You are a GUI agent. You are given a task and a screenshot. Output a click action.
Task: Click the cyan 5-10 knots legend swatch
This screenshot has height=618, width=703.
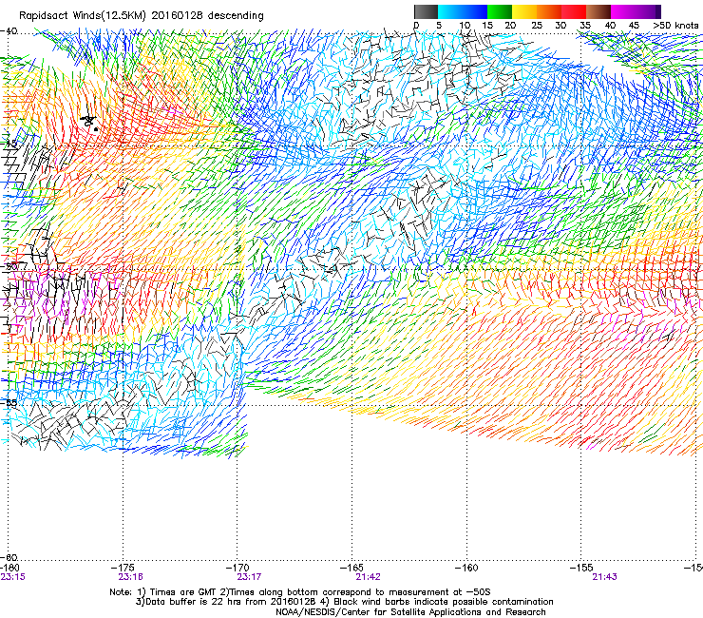tap(450, 11)
